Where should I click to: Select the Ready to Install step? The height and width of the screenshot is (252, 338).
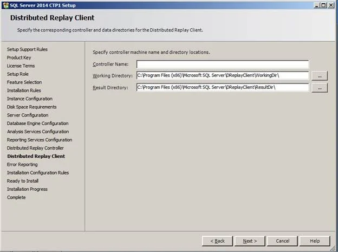(23, 181)
